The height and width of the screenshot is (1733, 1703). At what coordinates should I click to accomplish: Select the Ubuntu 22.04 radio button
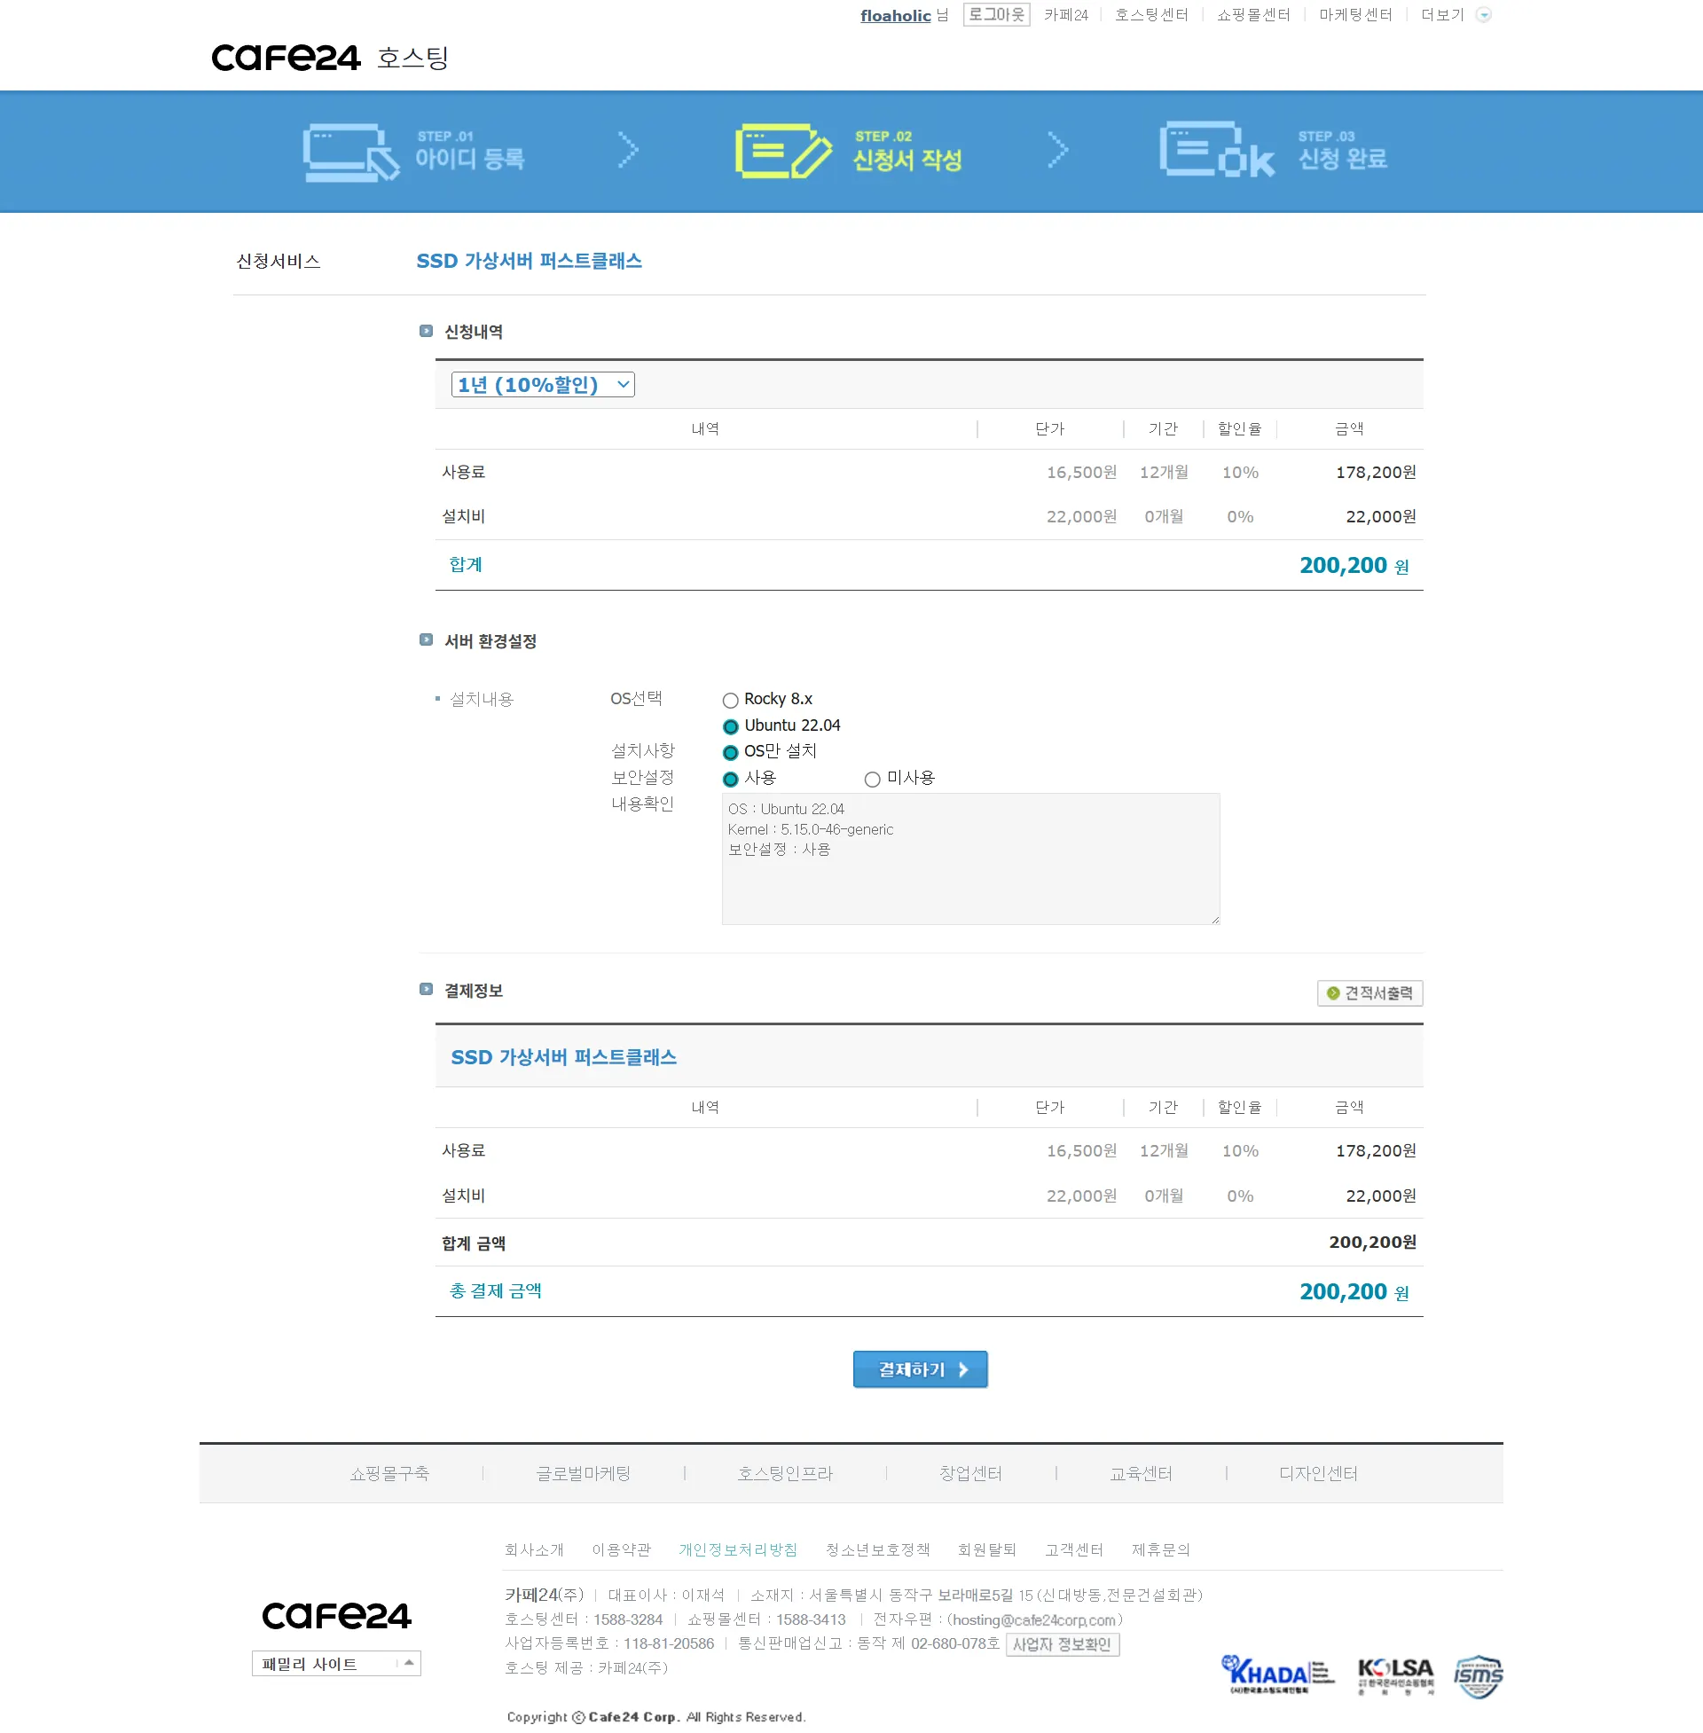tap(731, 726)
